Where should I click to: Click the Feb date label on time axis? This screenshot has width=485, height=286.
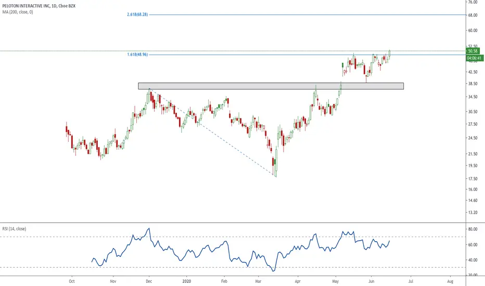224,281
